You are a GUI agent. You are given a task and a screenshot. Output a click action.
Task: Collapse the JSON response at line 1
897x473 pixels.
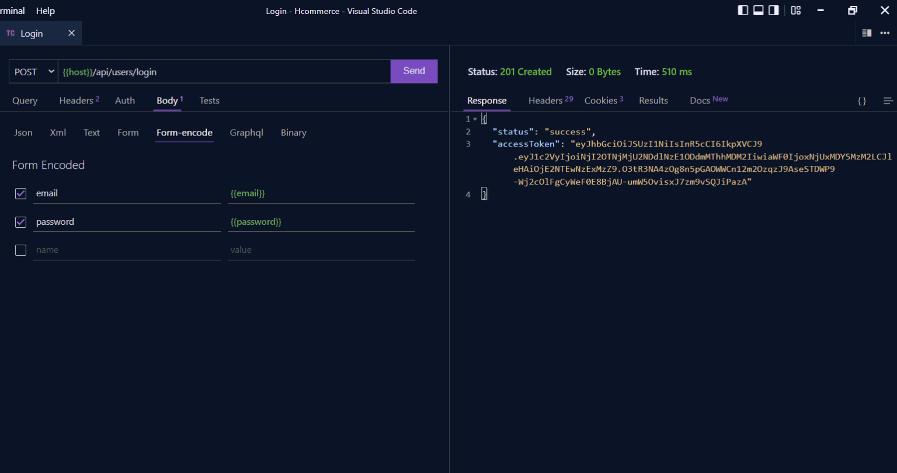pos(475,119)
